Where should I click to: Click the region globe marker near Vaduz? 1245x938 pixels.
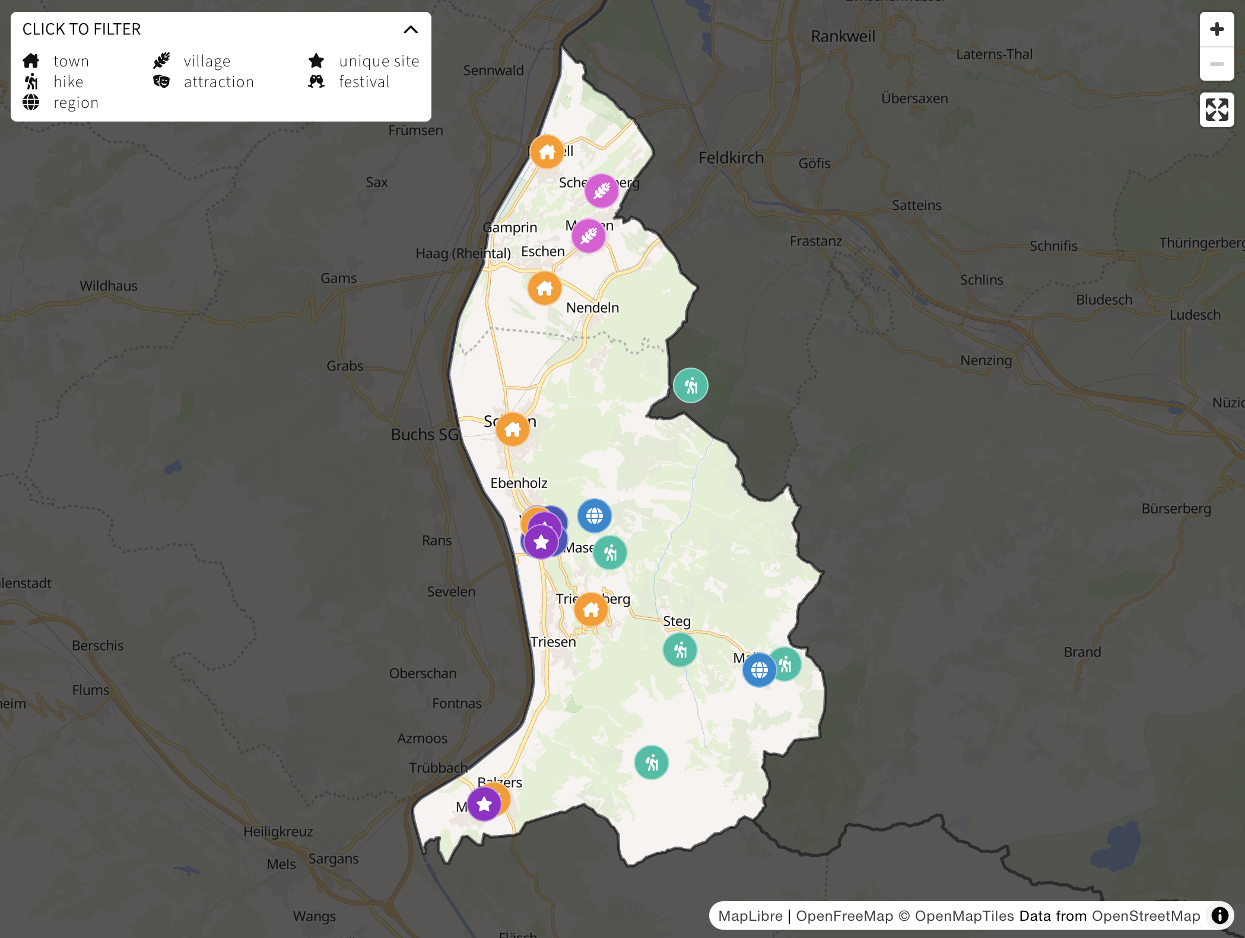tap(594, 516)
